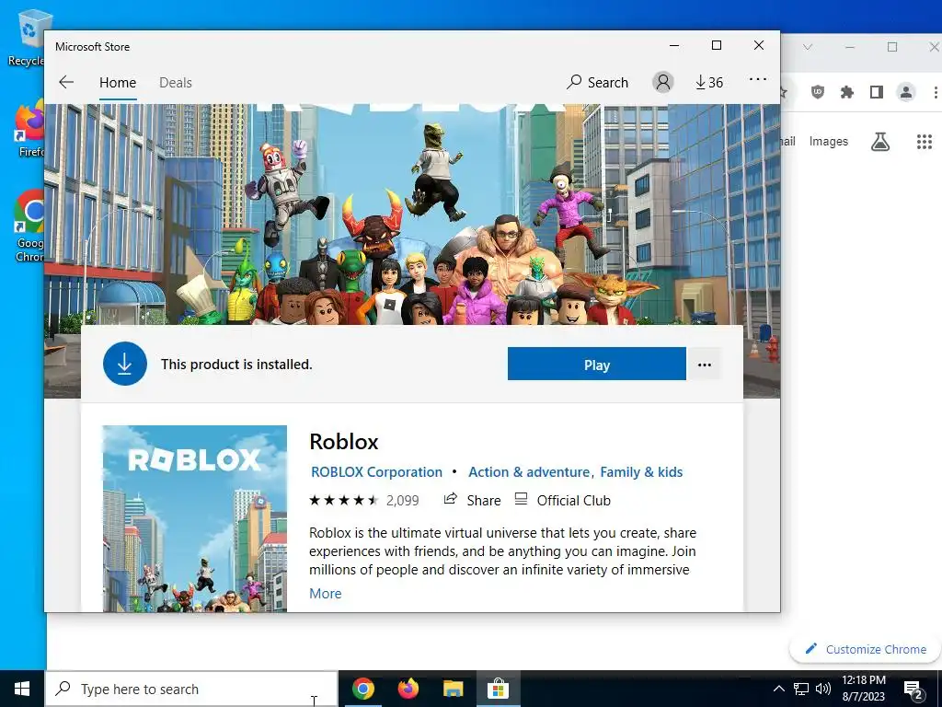Open the ROBLOX Corporation publisher link
Viewport: 942px width, 707px height.
pyautogui.click(x=376, y=472)
